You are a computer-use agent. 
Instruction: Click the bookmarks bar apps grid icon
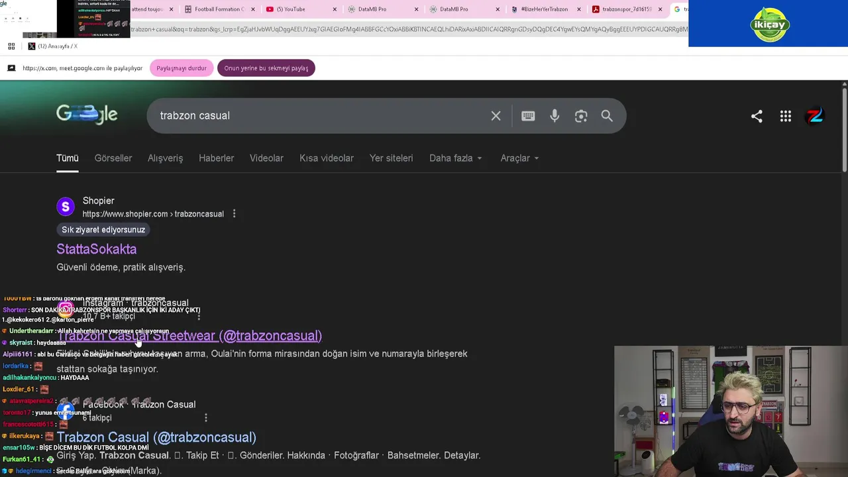(x=11, y=46)
